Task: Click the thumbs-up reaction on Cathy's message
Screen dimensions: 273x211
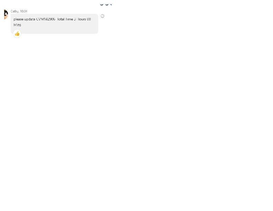Action: click(x=17, y=33)
